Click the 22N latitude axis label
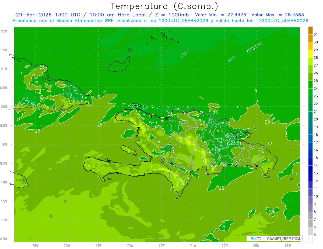This screenshot has width=323, height=249. pyautogui.click(x=4, y=31)
